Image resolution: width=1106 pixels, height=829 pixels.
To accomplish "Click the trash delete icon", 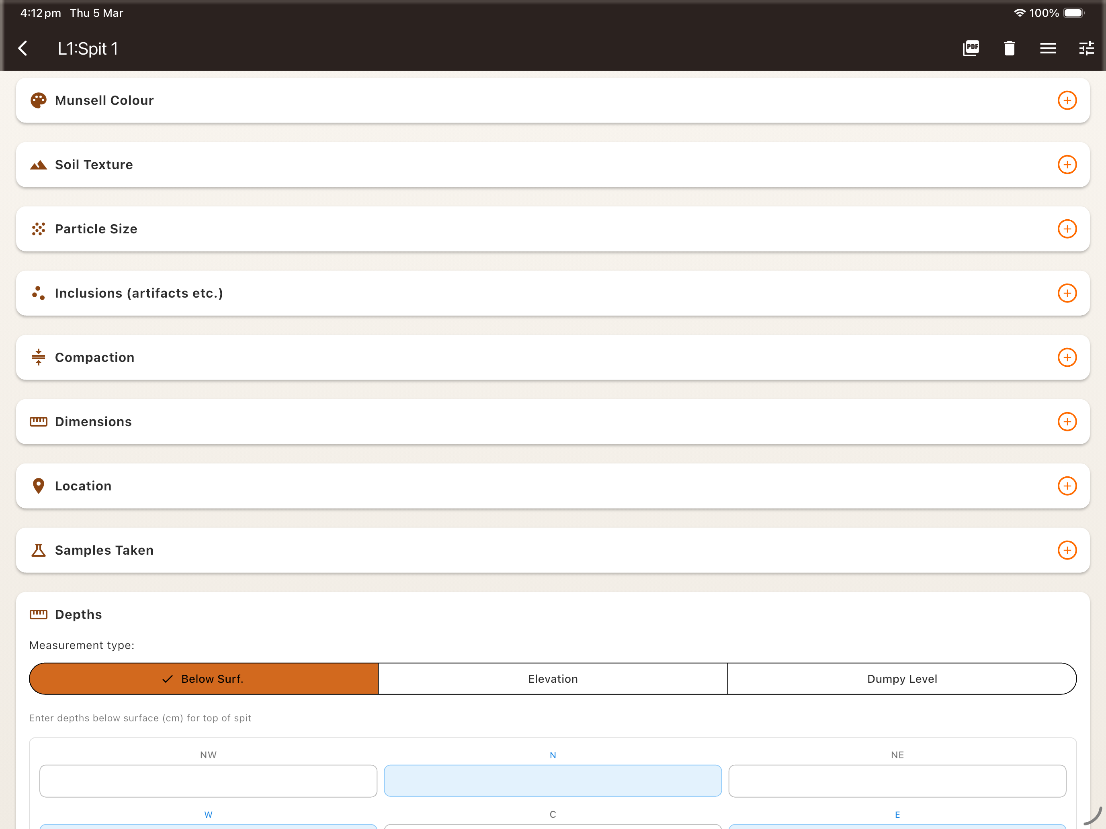I will click(1009, 49).
